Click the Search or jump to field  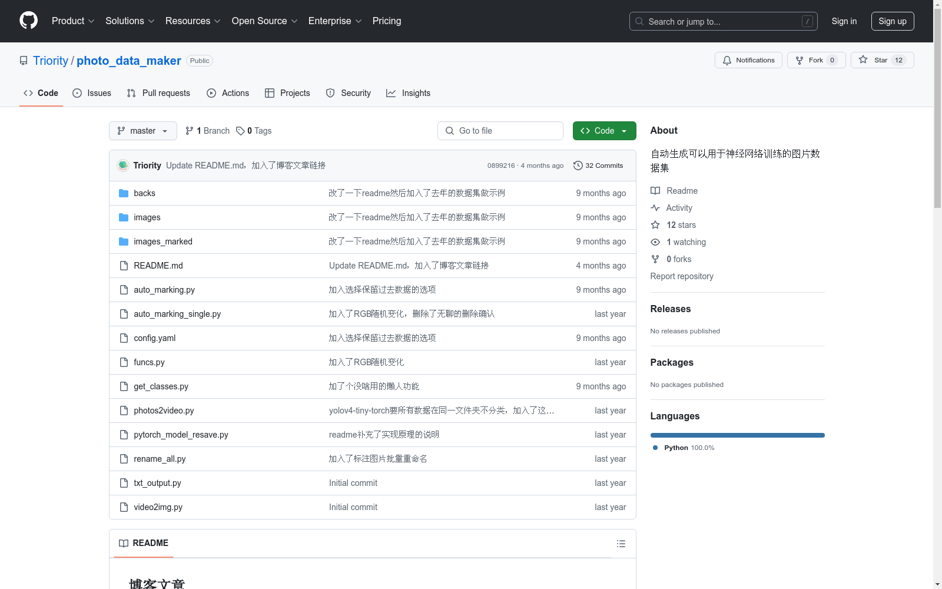[724, 21]
